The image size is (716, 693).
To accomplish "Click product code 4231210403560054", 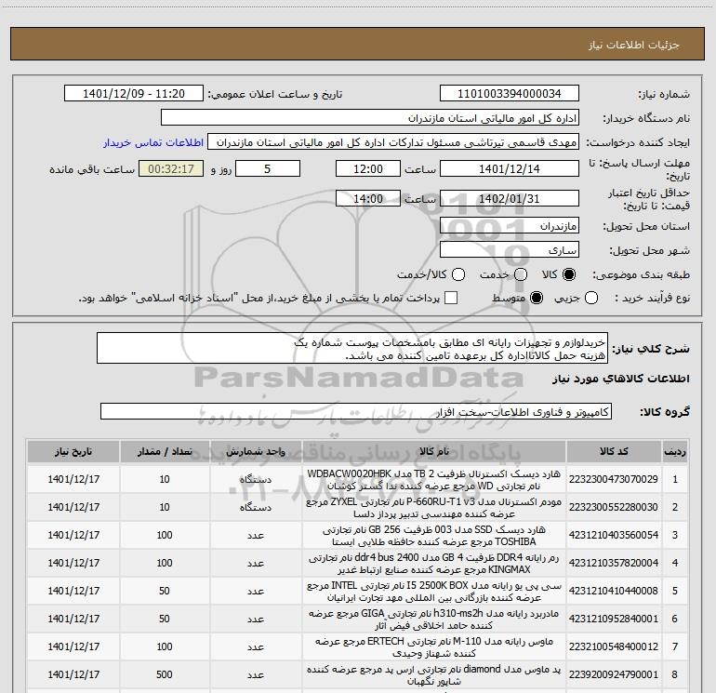I will point(614,535).
